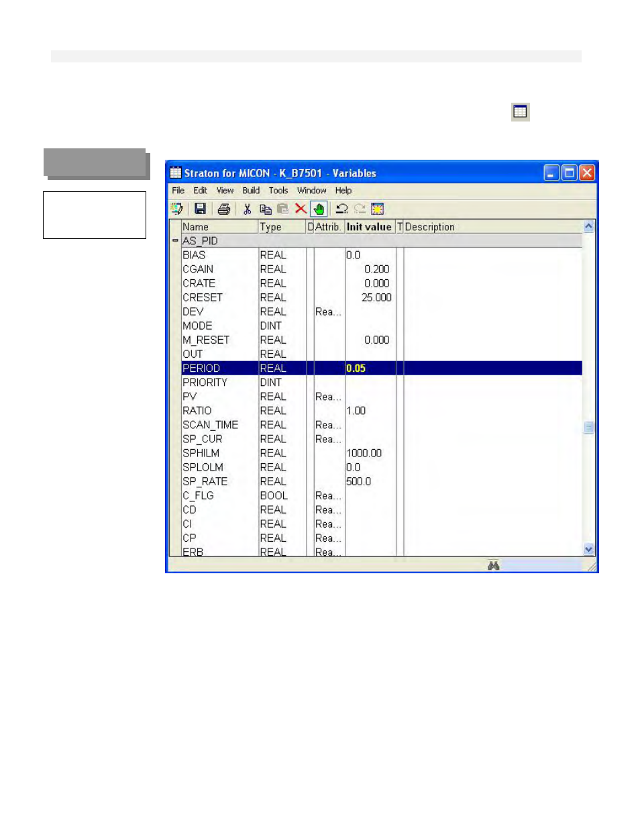The width and height of the screenshot is (640, 829).
Task: Select the highlighted PERIOD variable name
Action: click(201, 368)
